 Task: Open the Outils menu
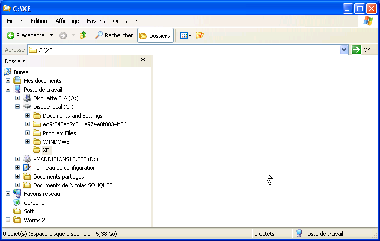click(120, 21)
